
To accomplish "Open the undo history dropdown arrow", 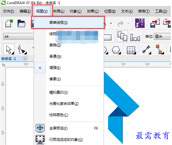I will pyautogui.click(x=111, y=23).
